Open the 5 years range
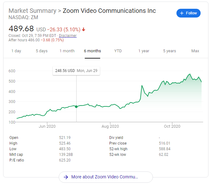 pos(170,51)
